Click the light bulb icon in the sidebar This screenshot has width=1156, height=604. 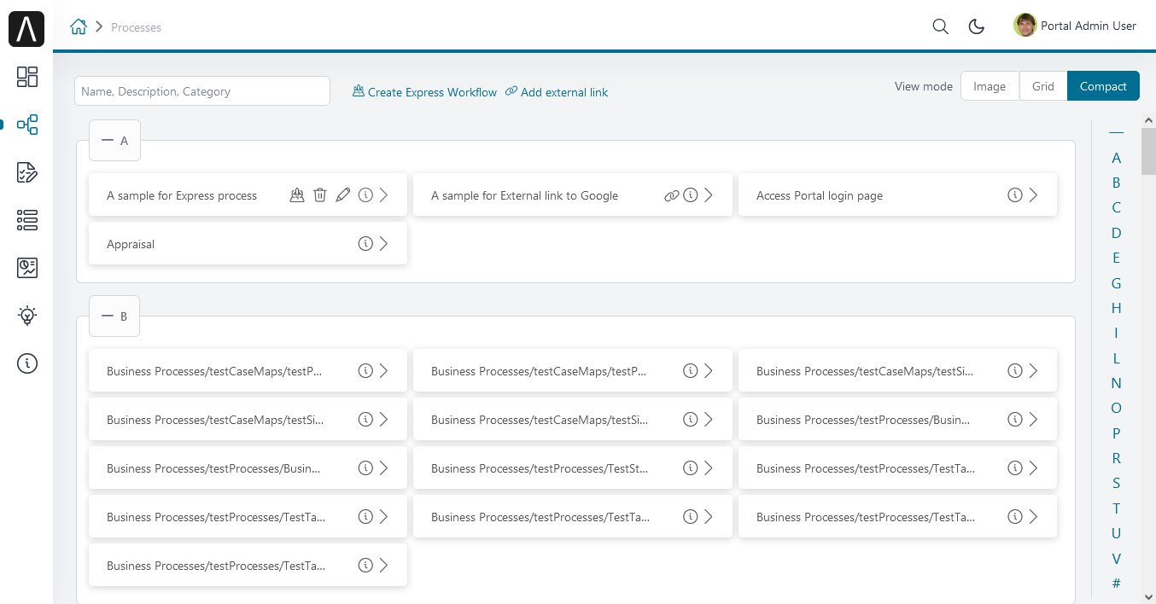point(26,315)
